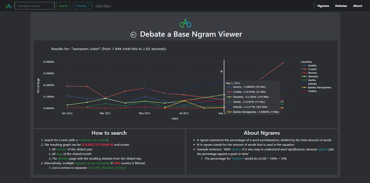Toggle Türkiye legend entry
Viewport: 370px width, 183px height.
[x=312, y=91]
